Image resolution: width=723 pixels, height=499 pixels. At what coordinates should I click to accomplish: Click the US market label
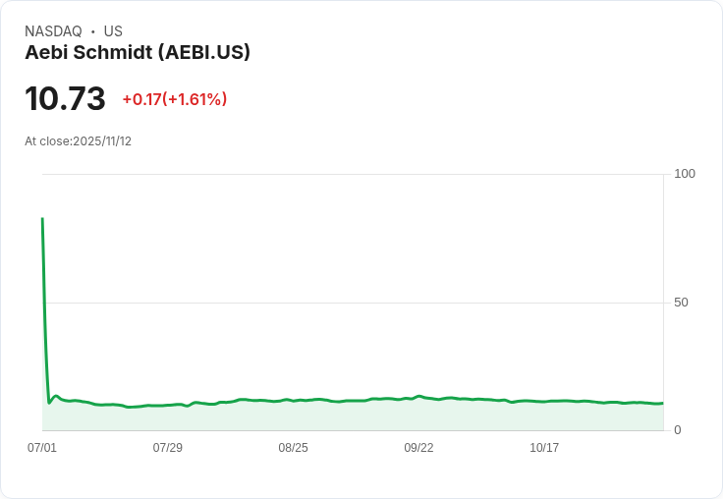(x=113, y=31)
